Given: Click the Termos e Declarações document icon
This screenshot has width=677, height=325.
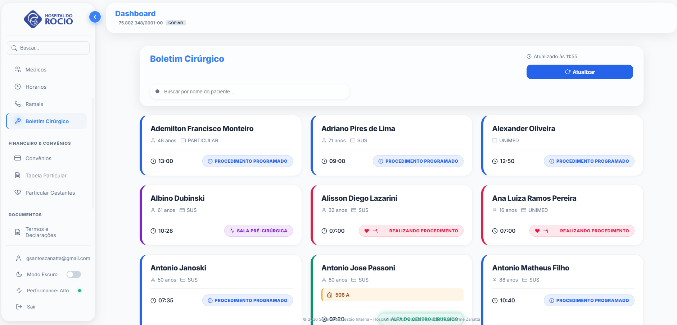Looking at the screenshot, I should [18, 232].
